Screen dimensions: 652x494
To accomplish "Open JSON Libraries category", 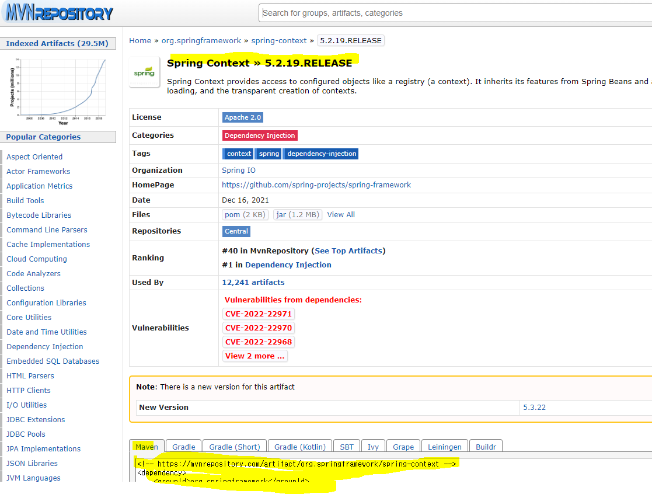I will [x=32, y=463].
